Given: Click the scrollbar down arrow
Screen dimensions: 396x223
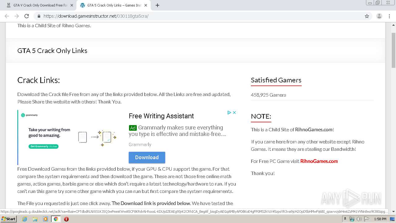Looking at the screenshot, I should pos(394,212).
